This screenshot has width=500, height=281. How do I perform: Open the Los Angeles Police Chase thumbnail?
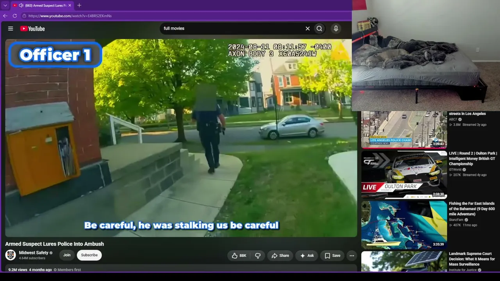tap(404, 129)
